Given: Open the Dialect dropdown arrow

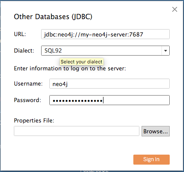Looking at the screenshot, I should pos(165,51).
